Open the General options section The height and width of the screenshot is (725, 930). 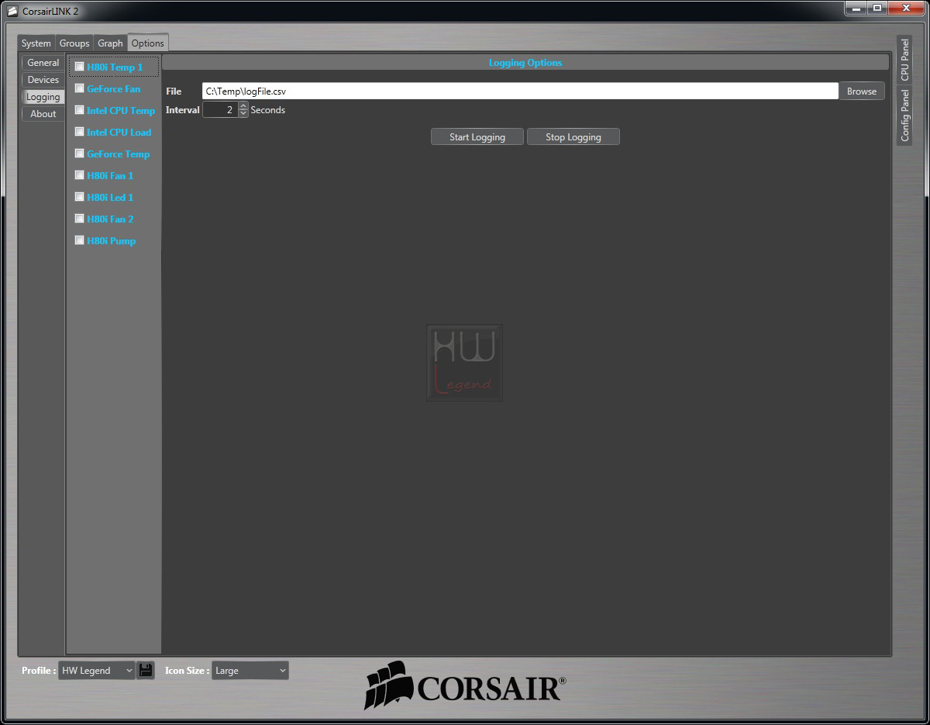coord(43,63)
